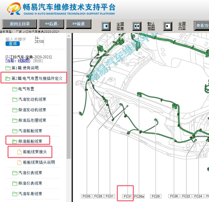Open 前舱线束接头 document
The image size is (209, 202).
[x=35, y=152]
